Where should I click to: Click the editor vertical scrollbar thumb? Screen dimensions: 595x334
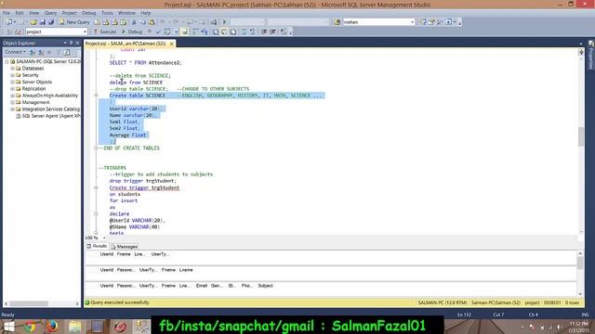[580, 136]
